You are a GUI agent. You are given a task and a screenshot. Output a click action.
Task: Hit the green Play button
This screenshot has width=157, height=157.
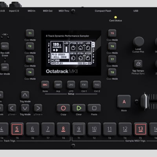point(79,108)
